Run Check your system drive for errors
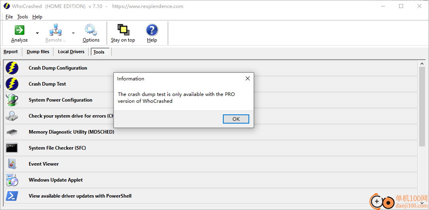Screen dimensions: 429x210 211,116
